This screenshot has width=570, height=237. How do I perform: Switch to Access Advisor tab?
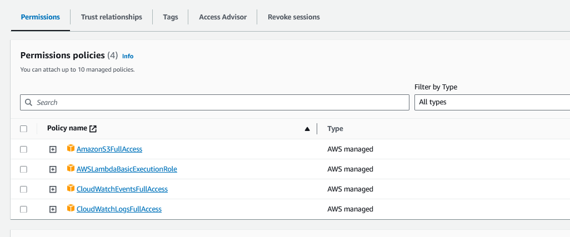tap(223, 17)
